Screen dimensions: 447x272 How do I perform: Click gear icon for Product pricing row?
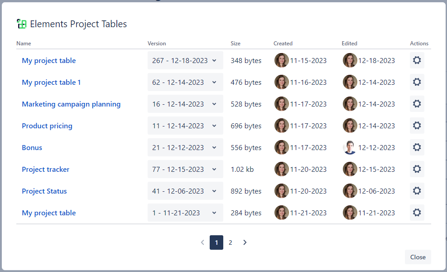coord(417,126)
